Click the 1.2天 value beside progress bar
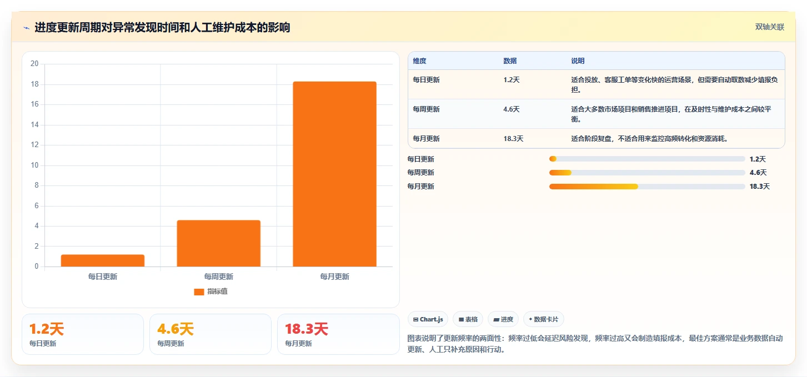The width and height of the screenshot is (807, 377). (x=758, y=159)
